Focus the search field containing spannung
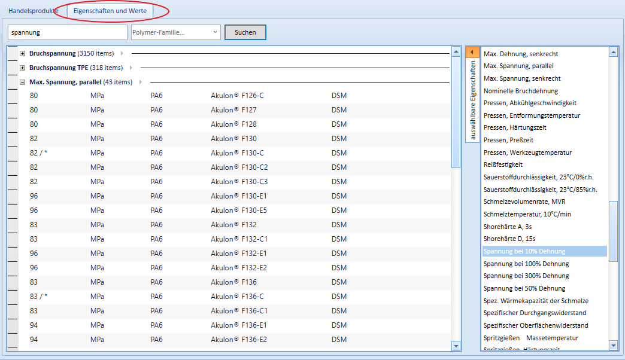Image resolution: width=625 pixels, height=360 pixels. (68, 32)
